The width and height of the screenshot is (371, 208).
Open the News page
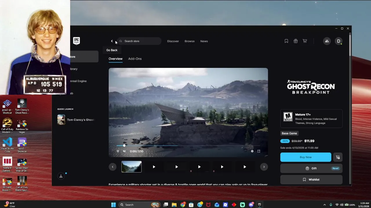[204, 41]
